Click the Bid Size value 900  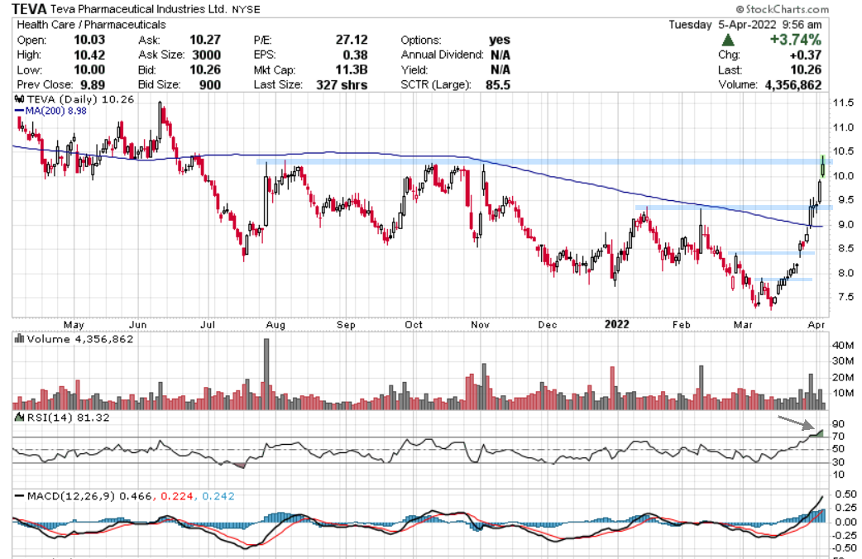pyautogui.click(x=210, y=85)
